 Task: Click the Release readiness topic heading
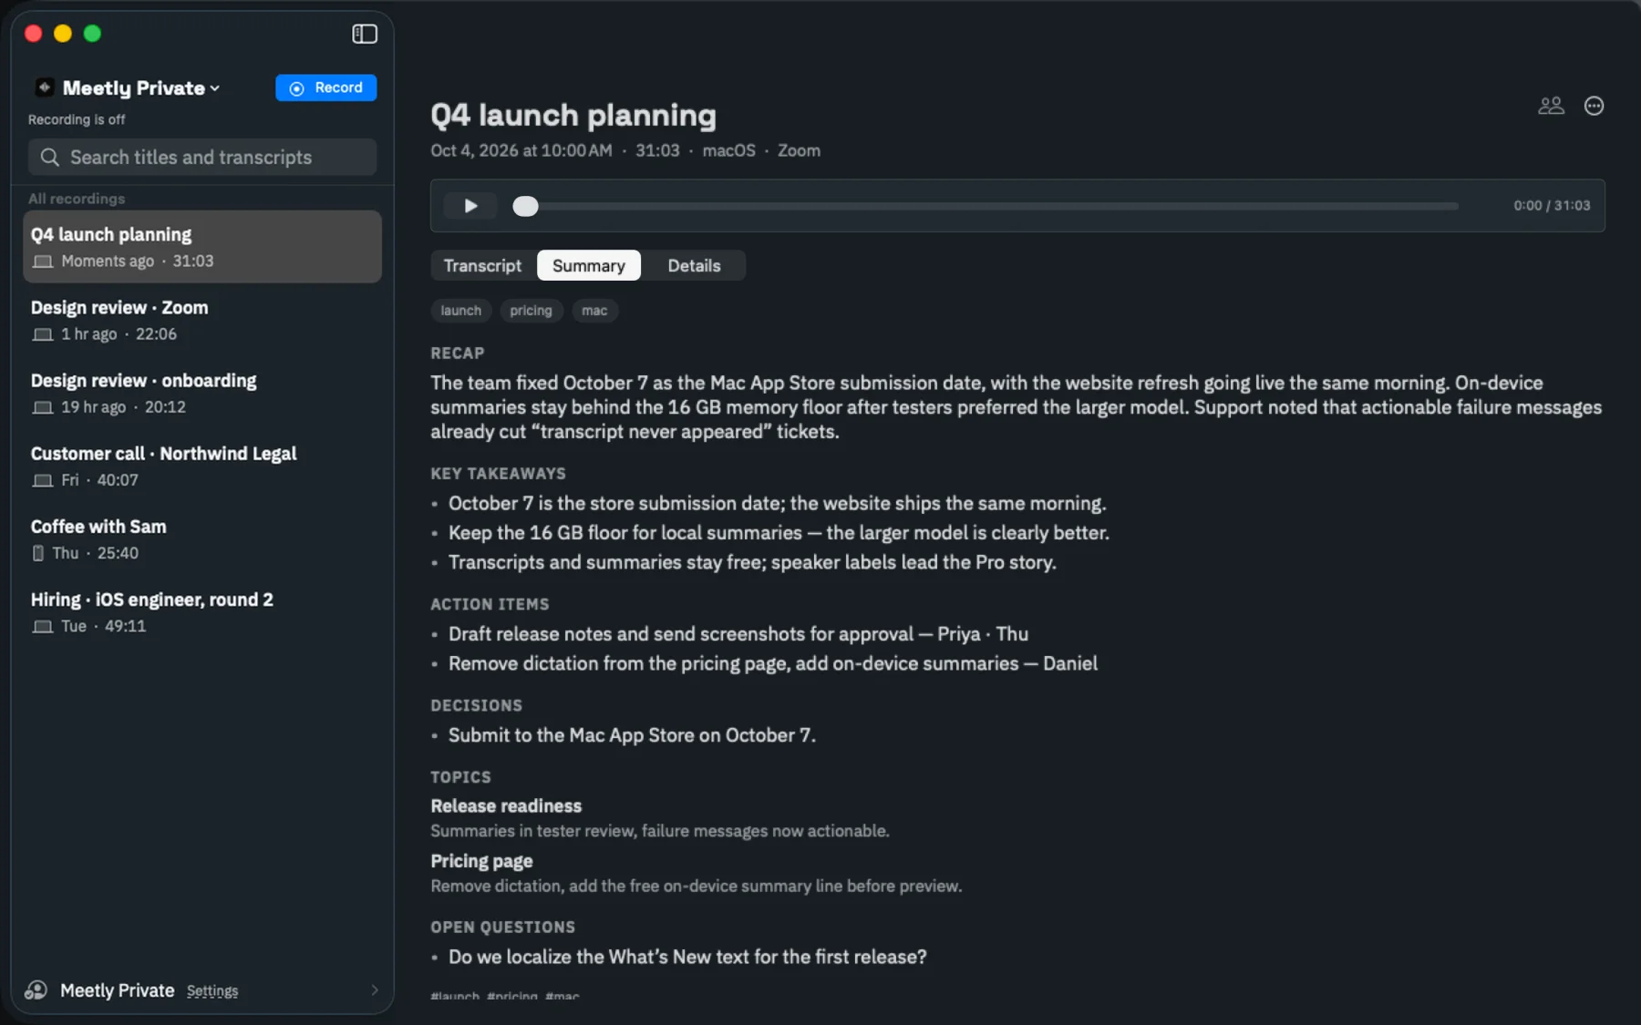pos(506,806)
